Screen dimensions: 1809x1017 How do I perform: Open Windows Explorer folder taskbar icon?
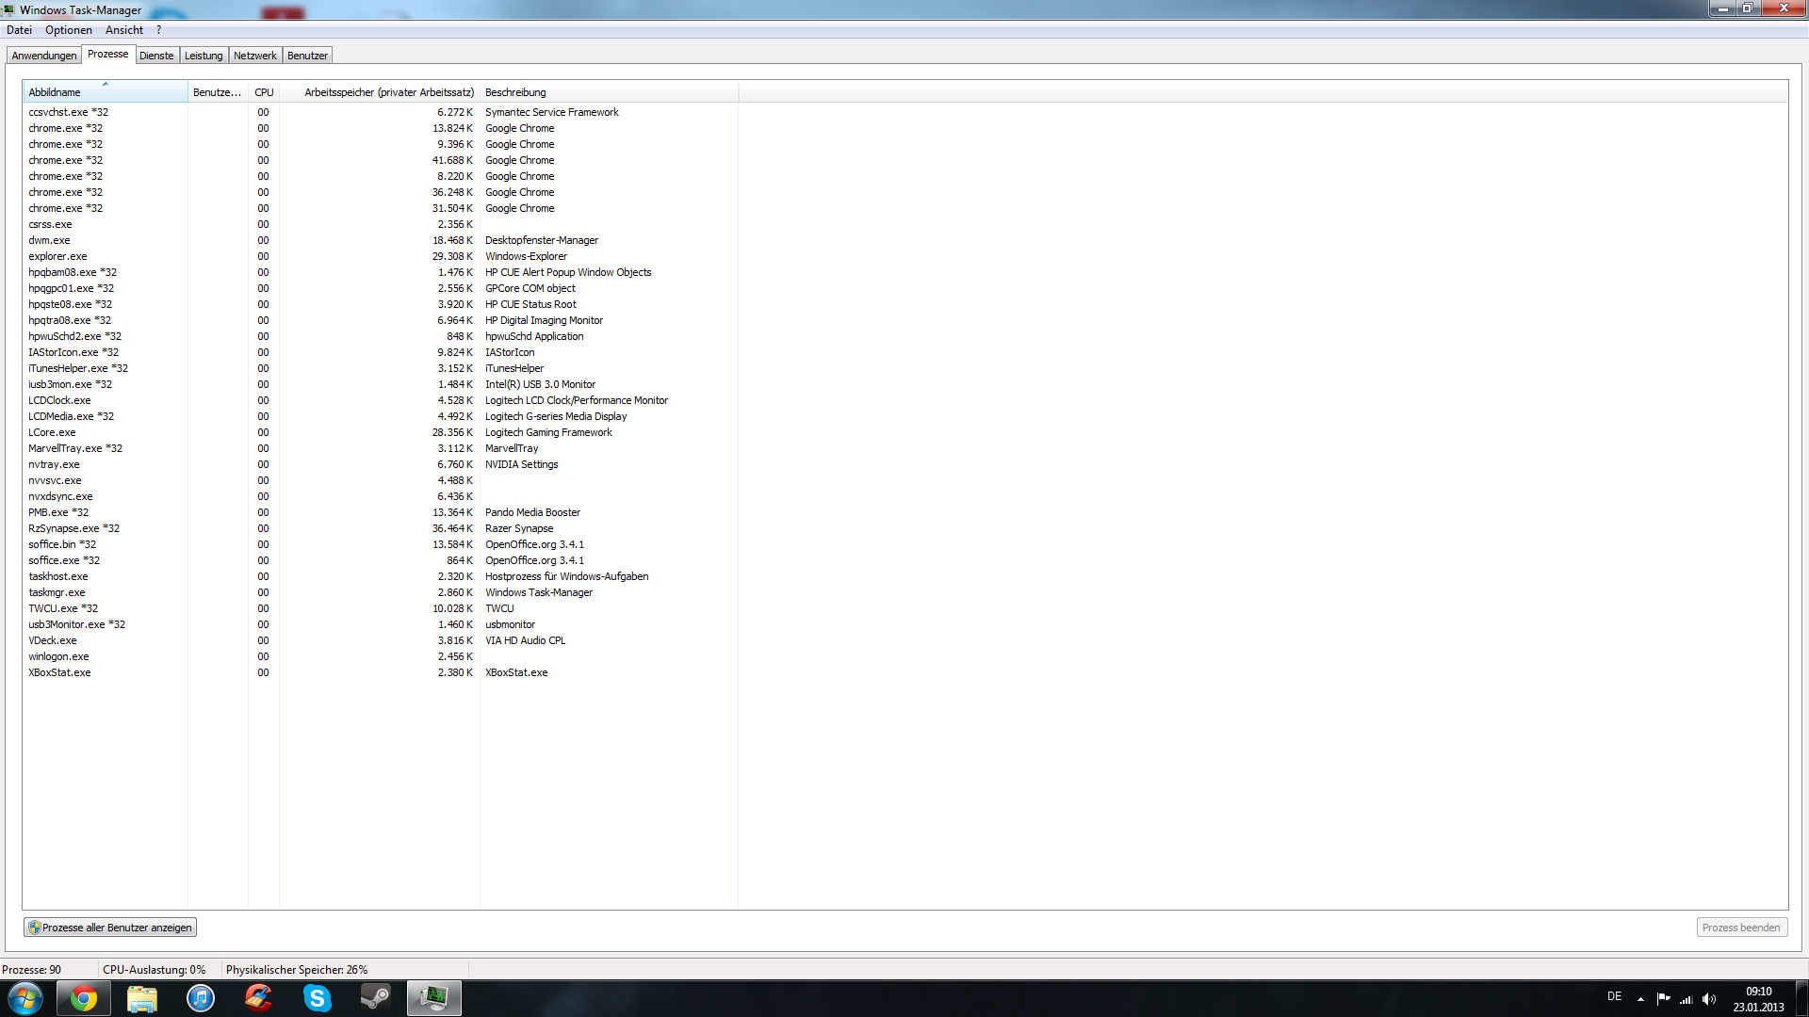point(142,998)
